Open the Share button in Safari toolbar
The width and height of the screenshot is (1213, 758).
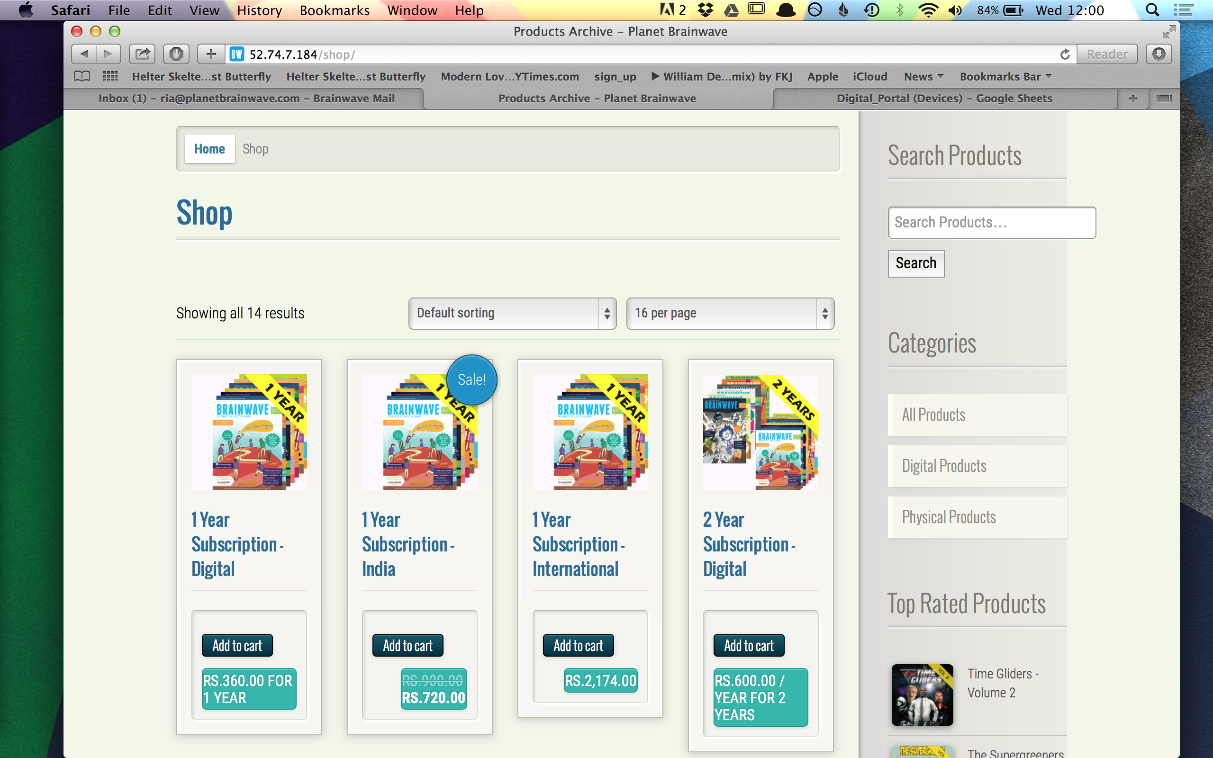click(x=142, y=54)
